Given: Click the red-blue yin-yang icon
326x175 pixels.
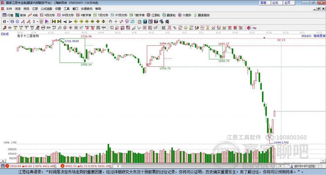Looking at the screenshot, I should (249, 28).
